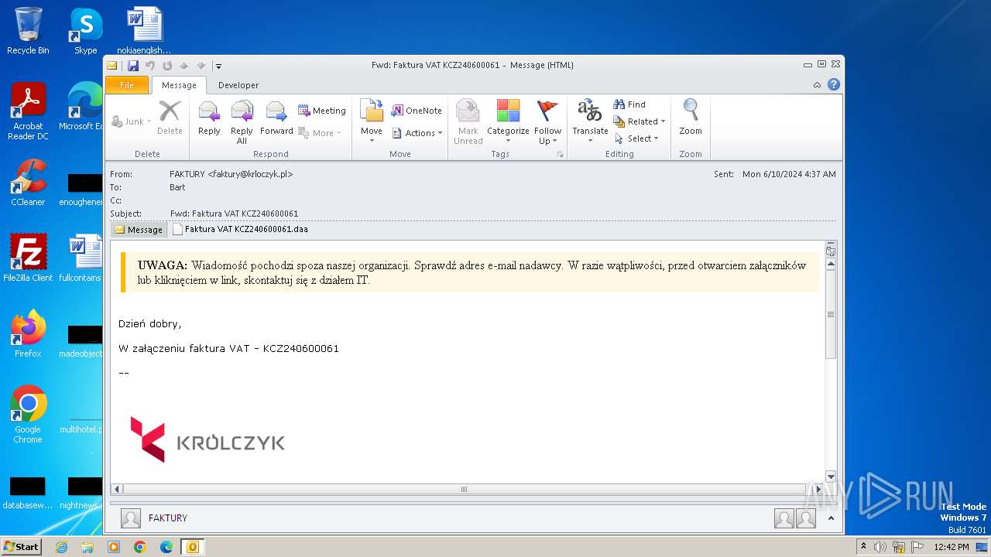Open attachment Faktura VAT KCZ240600061.daa

240,229
